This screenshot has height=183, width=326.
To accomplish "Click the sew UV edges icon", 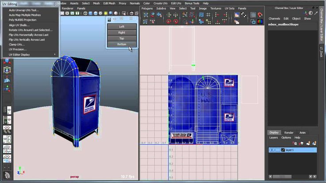I will 185,21.
